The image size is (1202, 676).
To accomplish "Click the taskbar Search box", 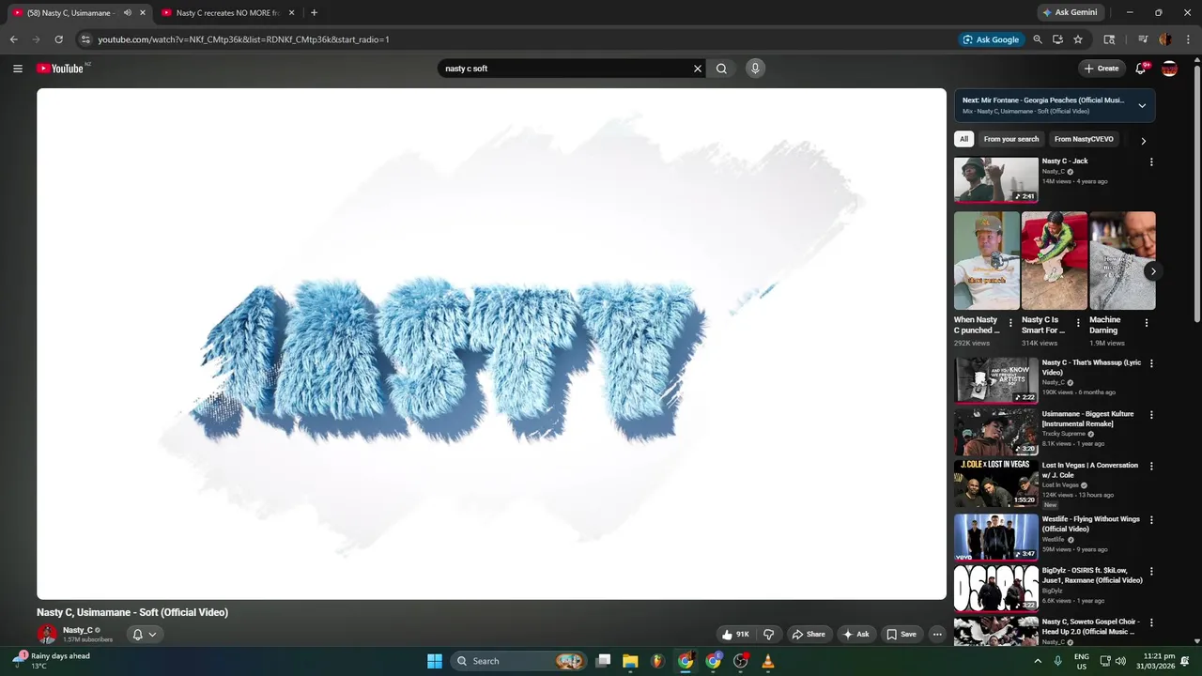I will point(518,661).
